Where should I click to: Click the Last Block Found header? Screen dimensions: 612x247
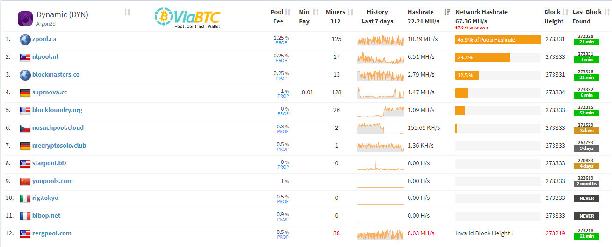pyautogui.click(x=587, y=17)
